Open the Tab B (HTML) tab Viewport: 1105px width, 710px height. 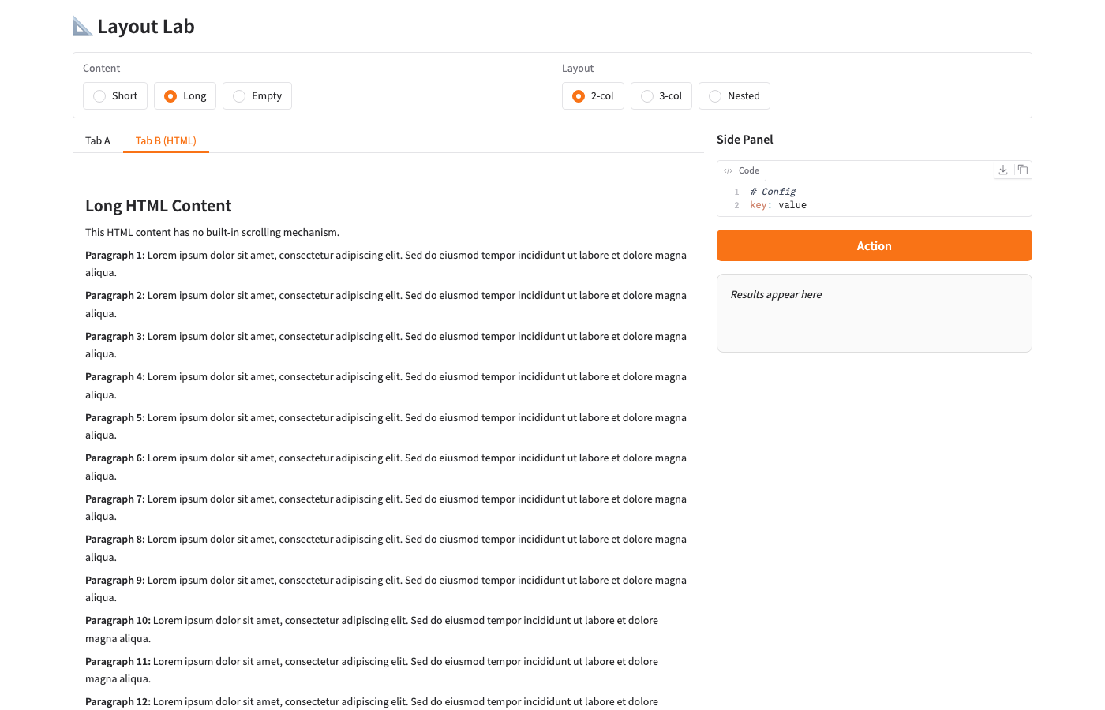[166, 140]
